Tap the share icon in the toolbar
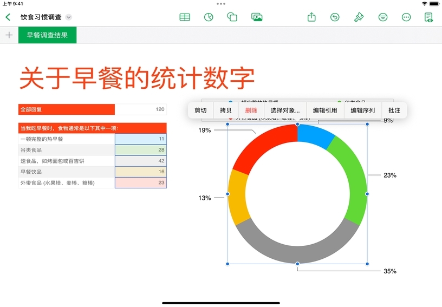This screenshot has width=442, height=307. 311,17
